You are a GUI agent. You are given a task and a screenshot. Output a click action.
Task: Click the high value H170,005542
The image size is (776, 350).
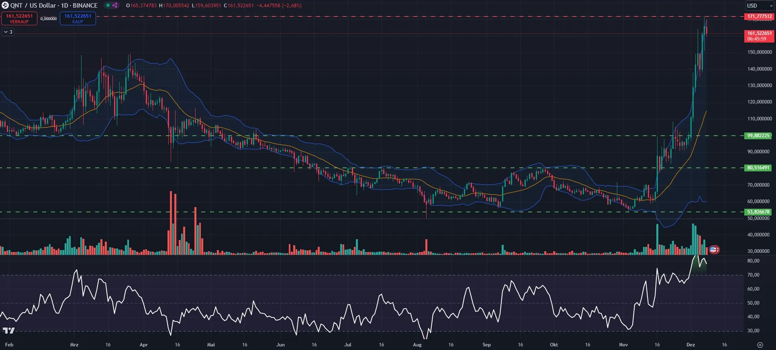tap(174, 6)
